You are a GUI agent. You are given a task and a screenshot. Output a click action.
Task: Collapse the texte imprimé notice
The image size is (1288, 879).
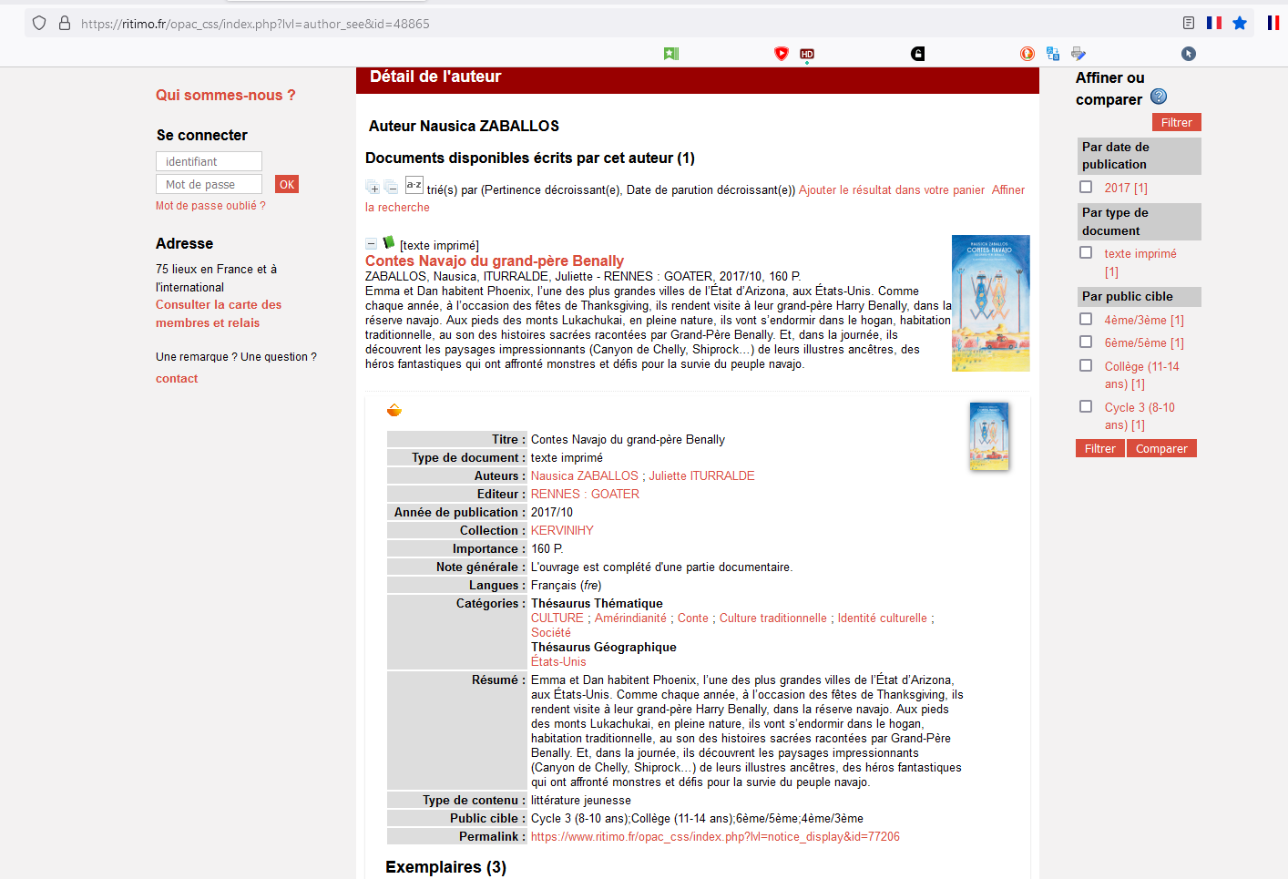coord(371,244)
